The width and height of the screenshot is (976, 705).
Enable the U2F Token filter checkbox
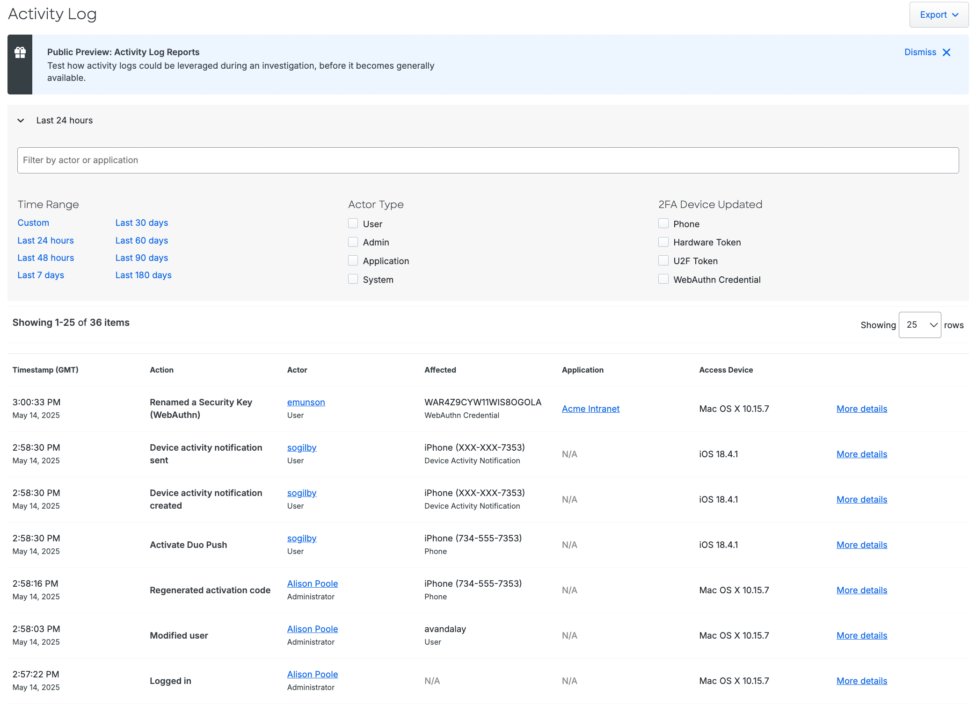pos(663,261)
